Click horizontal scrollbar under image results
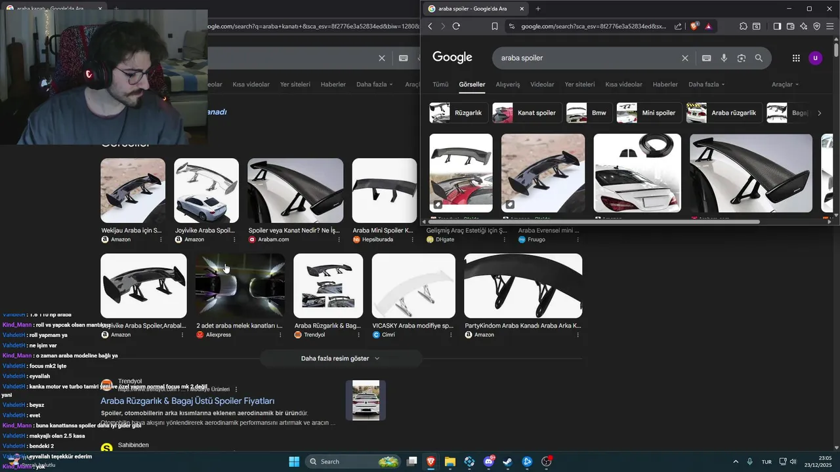Screen dimensions: 840x472 (594, 222)
